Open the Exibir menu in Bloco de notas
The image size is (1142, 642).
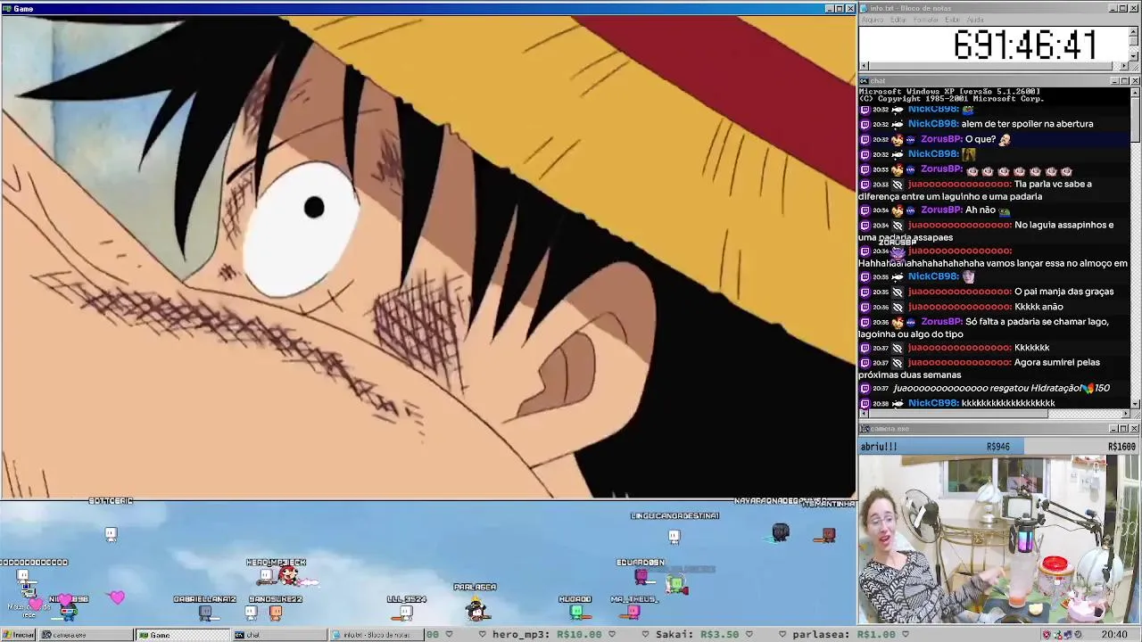(x=953, y=20)
